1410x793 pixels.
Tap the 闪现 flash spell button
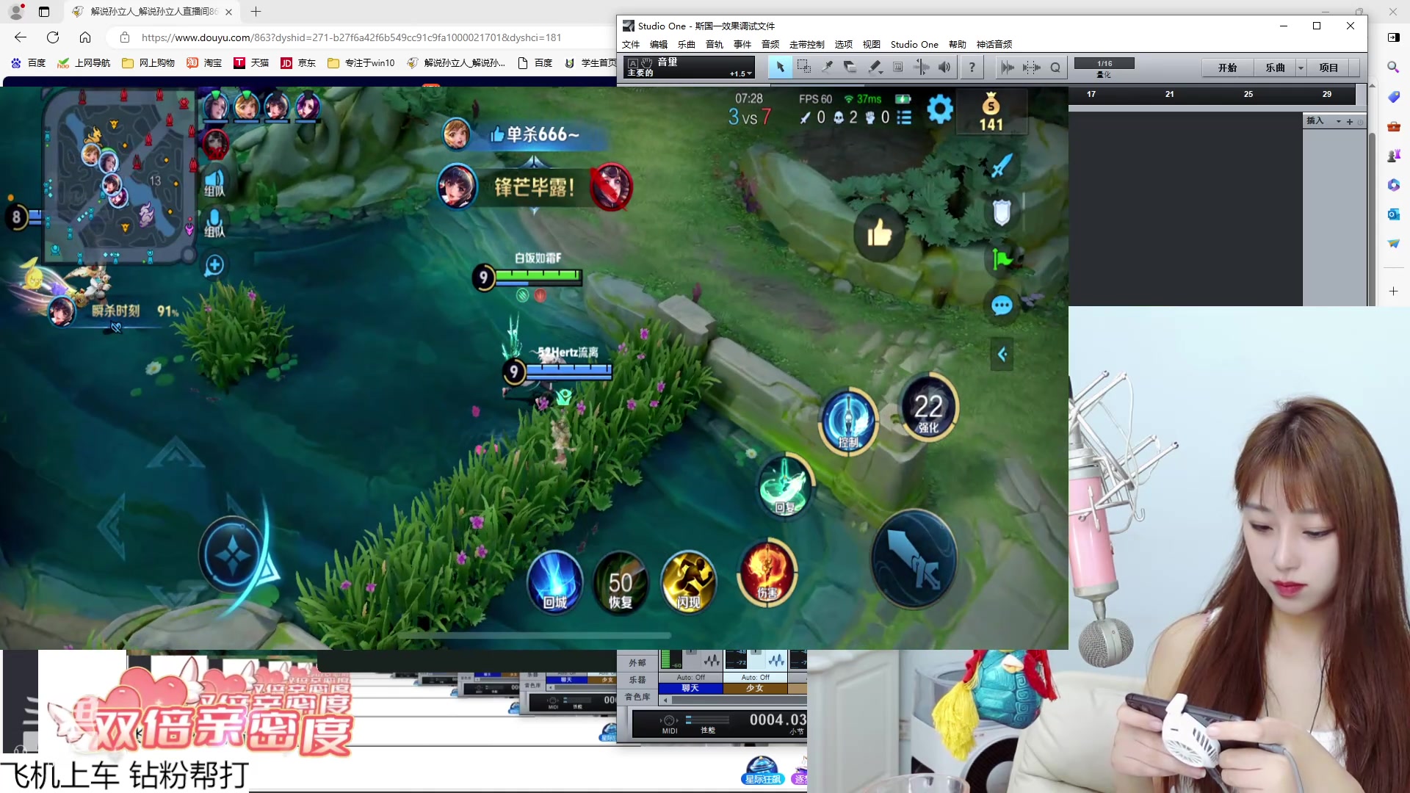point(688,582)
